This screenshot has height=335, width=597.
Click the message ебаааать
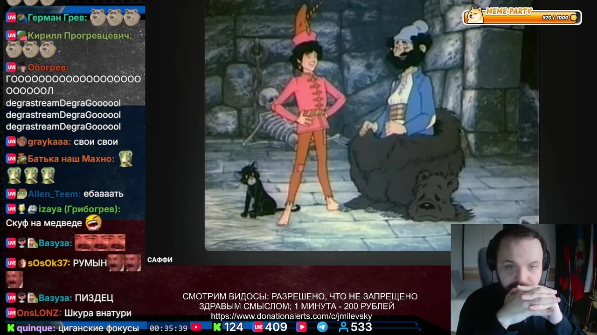click(104, 194)
